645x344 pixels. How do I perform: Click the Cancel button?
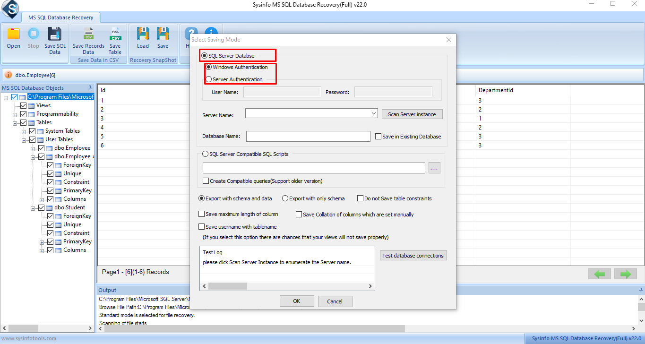pos(335,301)
